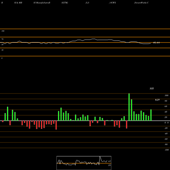This screenshot has width=170, height=170.
Task: Click the 'SI & MR' header label
Action: [18, 3]
